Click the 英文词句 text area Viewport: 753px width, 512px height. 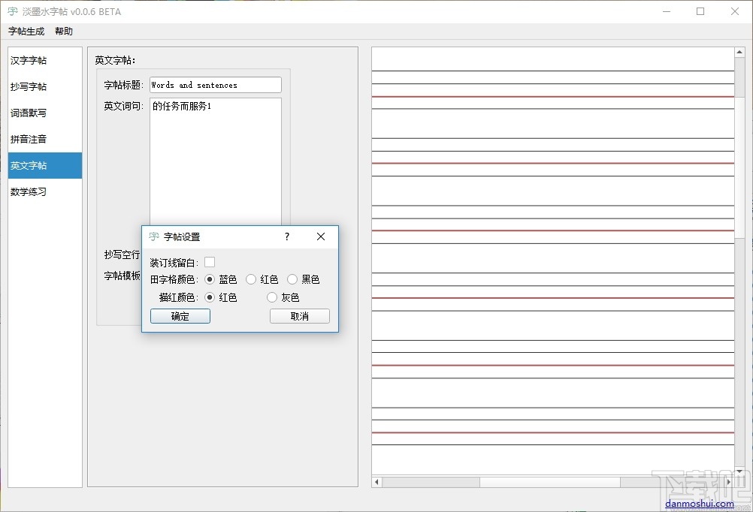216,161
